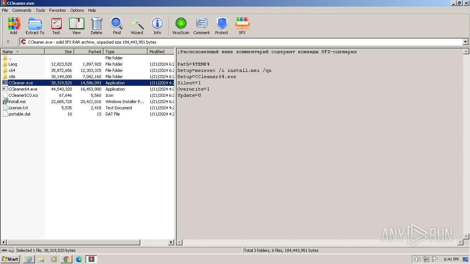Select the License.txt file
470x264 pixels.
pyautogui.click(x=18, y=108)
